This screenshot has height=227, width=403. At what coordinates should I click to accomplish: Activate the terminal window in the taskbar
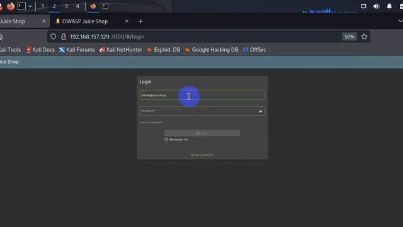tap(105, 6)
